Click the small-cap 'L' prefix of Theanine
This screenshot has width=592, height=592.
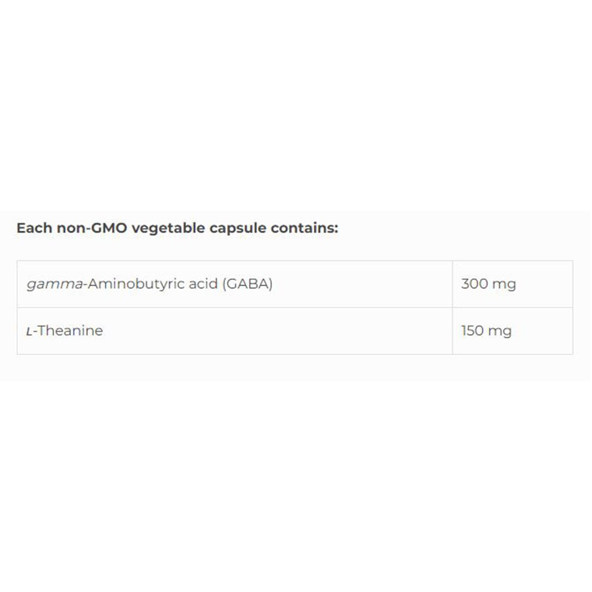click(29, 331)
